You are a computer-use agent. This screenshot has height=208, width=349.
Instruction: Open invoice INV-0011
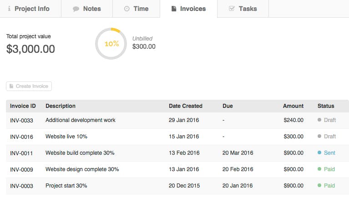point(21,153)
